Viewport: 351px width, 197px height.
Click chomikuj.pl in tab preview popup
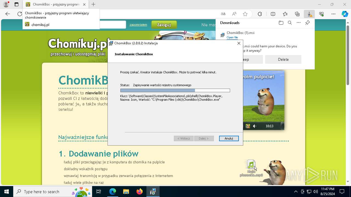click(40, 25)
